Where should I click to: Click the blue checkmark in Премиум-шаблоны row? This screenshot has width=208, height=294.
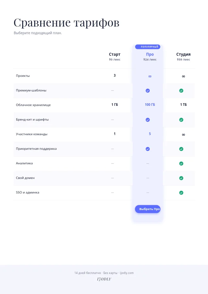tap(148, 90)
